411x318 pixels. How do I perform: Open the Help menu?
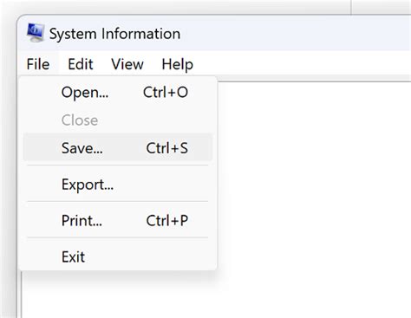pos(177,64)
